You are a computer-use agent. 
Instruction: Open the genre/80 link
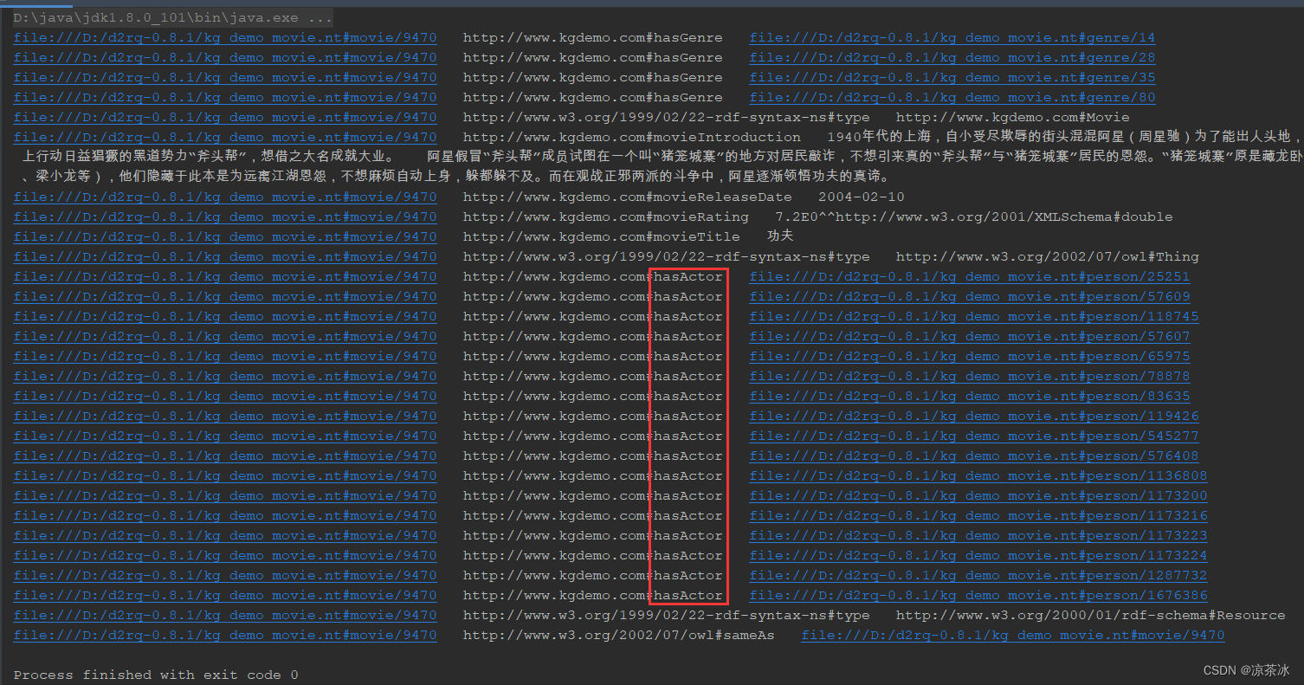pos(952,97)
